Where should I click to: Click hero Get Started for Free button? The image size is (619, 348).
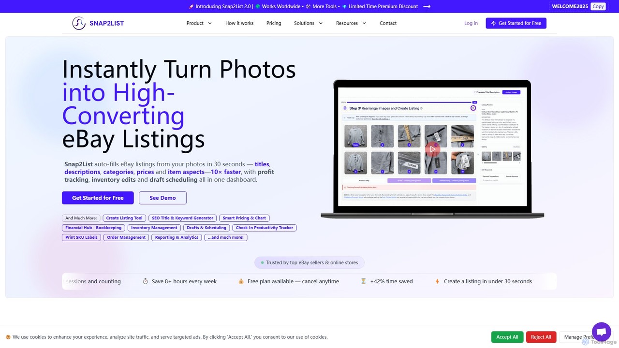pyautogui.click(x=98, y=198)
